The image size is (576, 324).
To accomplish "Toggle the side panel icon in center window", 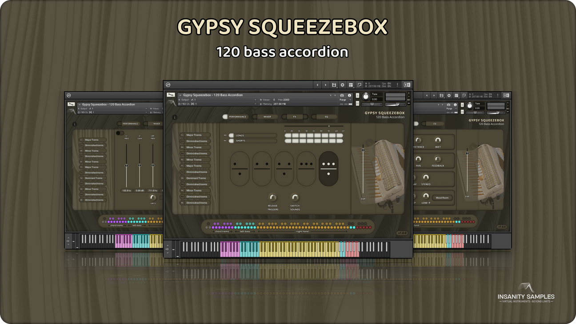I will pyautogui.click(x=407, y=85).
